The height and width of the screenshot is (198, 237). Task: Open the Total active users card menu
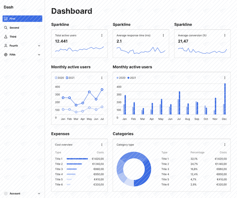coord(102,35)
